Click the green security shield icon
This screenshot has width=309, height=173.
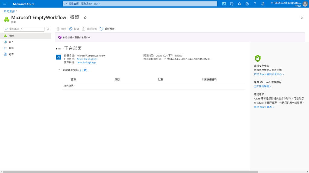pos(258,59)
